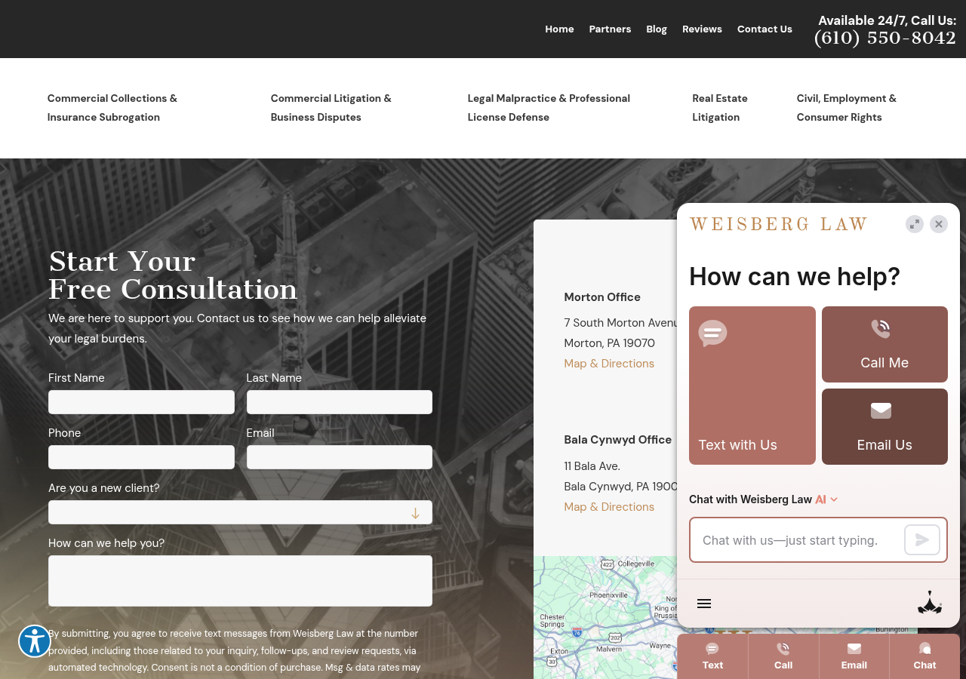Open Commercial Litigation & Business Disputes
Viewport: 966px width, 679px height.
(331, 108)
